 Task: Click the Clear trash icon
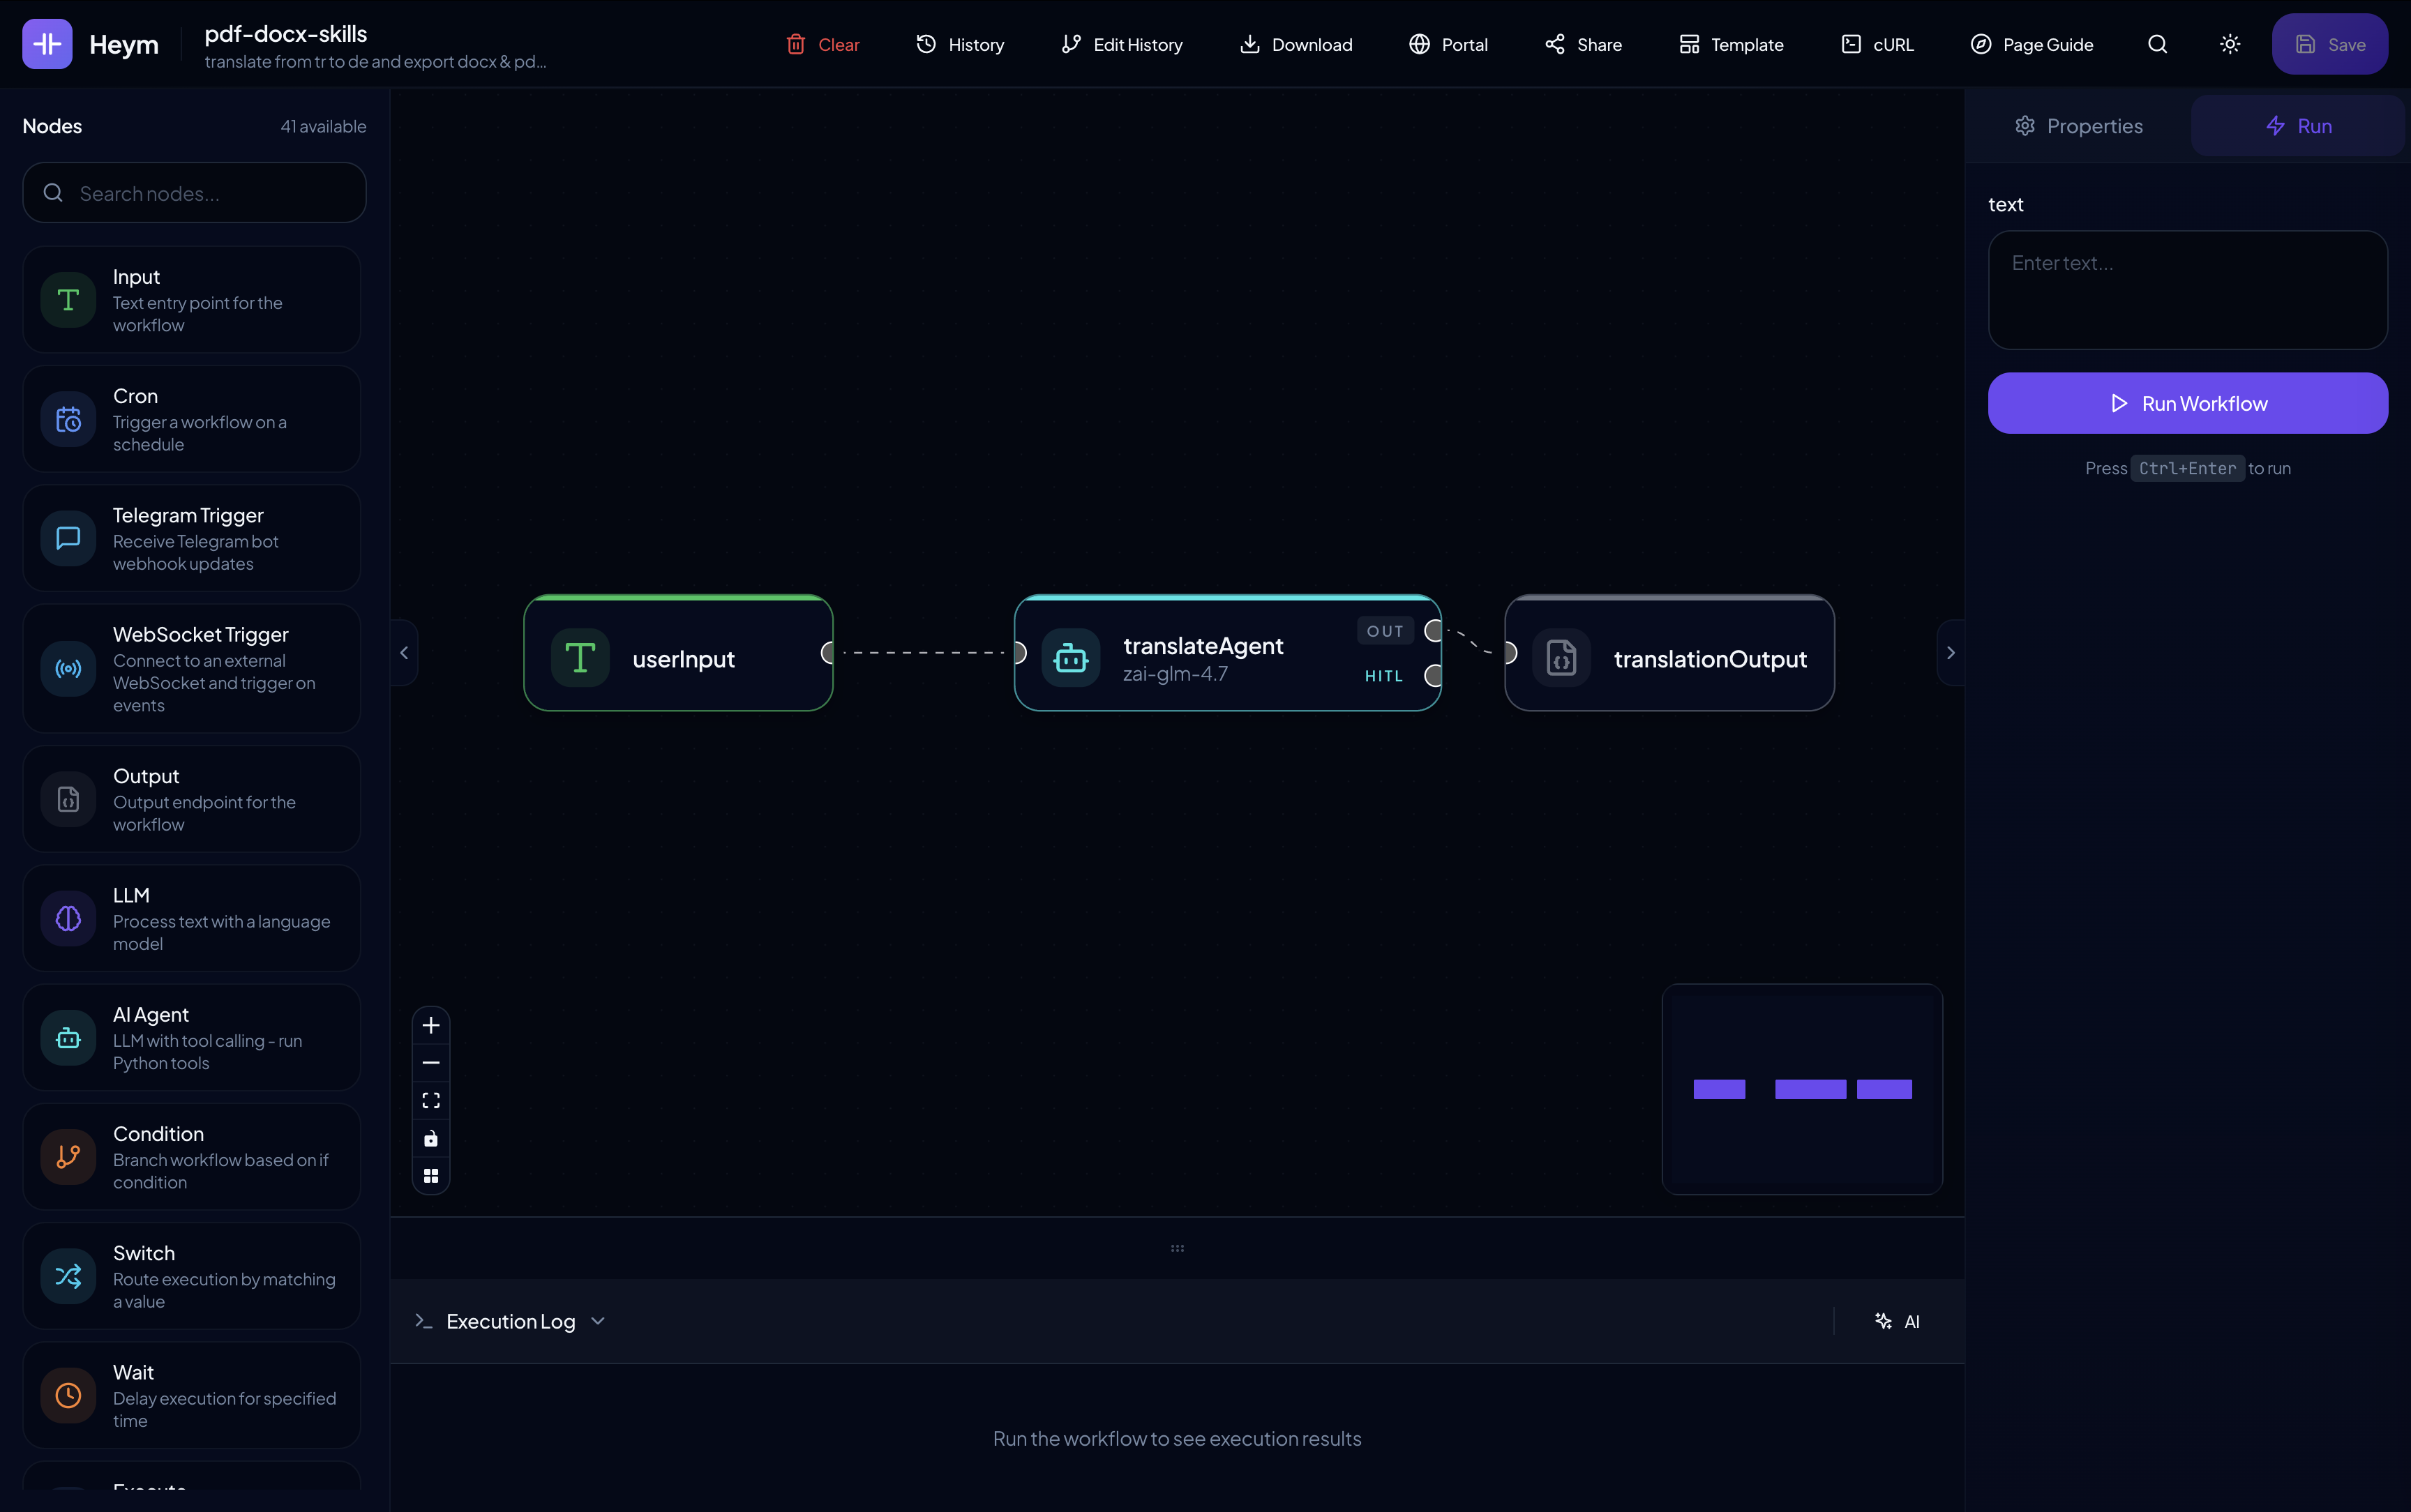[795, 43]
